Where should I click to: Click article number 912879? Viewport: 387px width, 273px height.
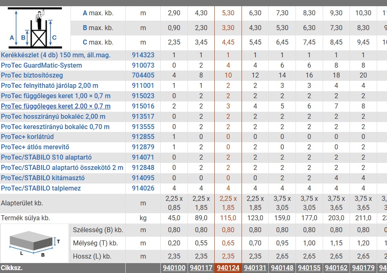click(x=143, y=147)
